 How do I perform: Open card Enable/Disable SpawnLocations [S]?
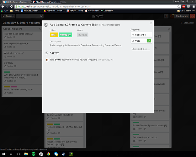pyautogui.click(x=150, y=126)
